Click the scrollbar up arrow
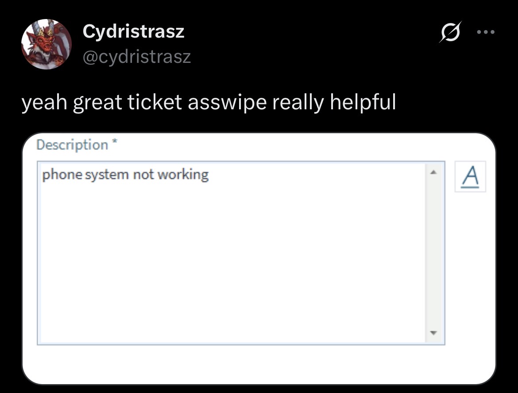The height and width of the screenshot is (393, 518). click(433, 172)
